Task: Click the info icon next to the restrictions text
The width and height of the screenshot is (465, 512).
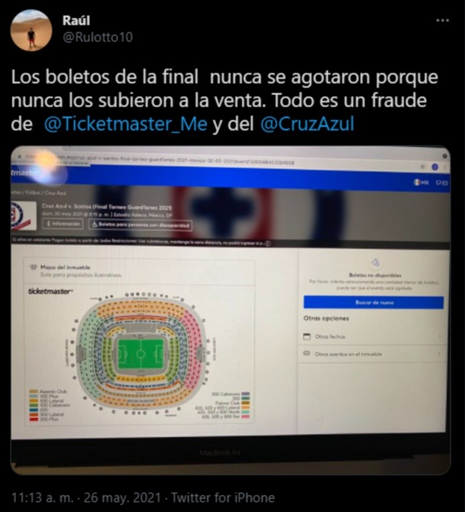Action: click(x=268, y=243)
